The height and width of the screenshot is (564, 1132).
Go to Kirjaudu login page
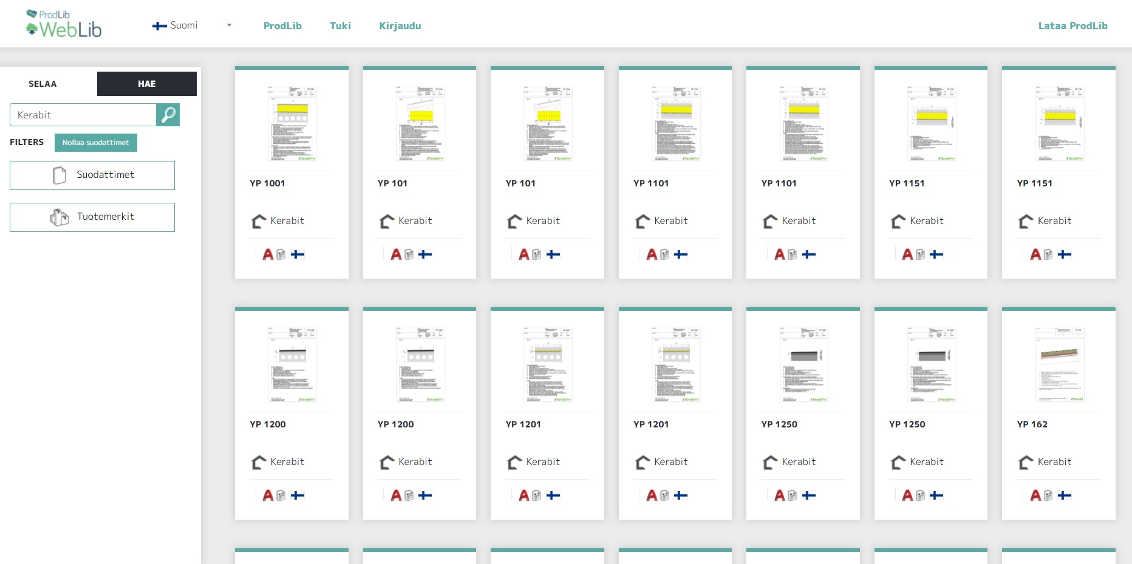coord(400,25)
